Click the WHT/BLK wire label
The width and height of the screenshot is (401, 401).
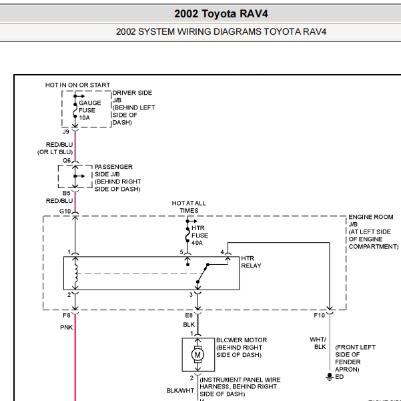point(318,343)
